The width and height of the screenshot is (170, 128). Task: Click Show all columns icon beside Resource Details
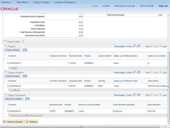(27, 99)
